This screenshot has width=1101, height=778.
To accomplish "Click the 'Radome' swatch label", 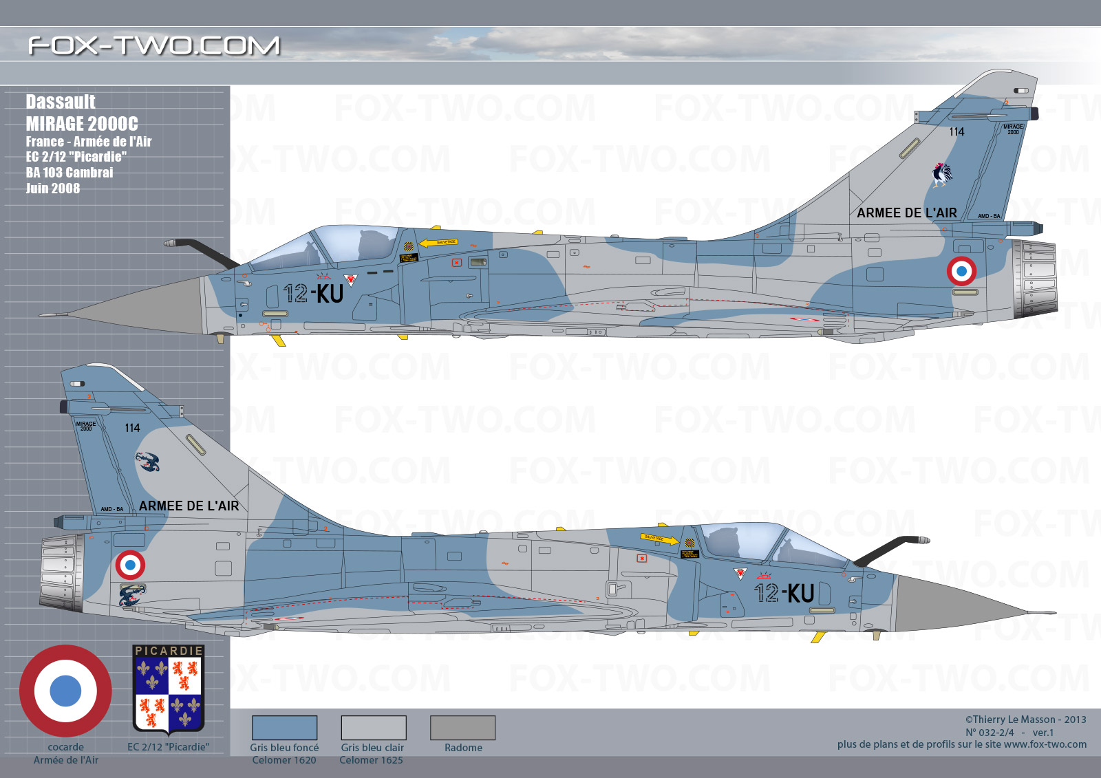I will coord(463,748).
